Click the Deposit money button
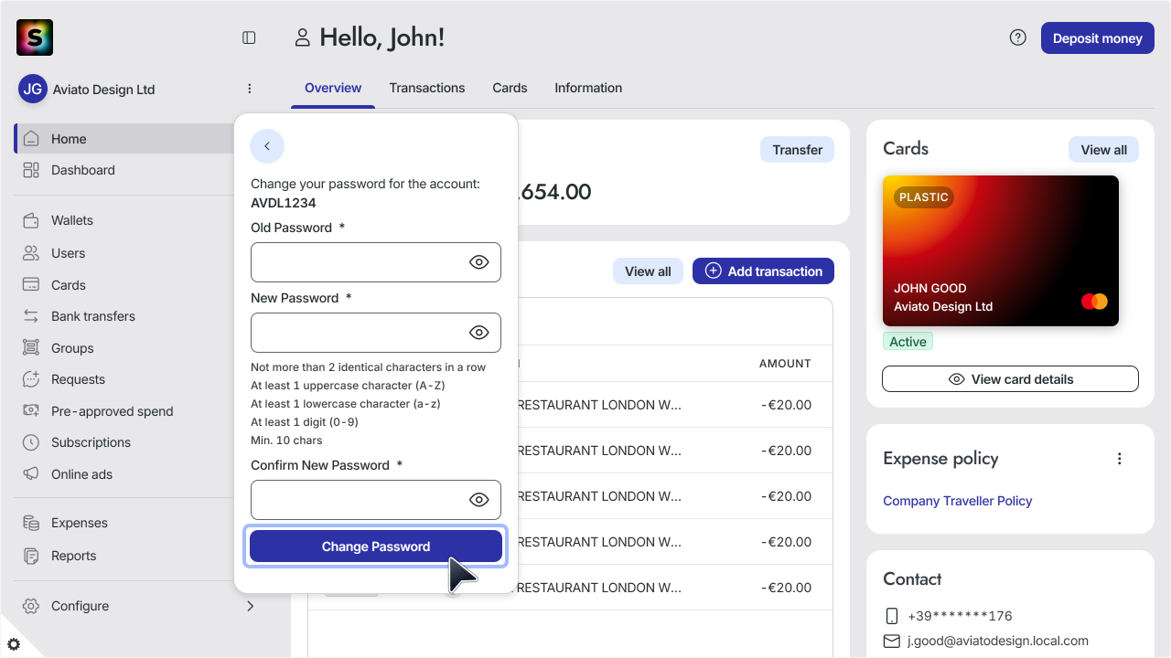Image resolution: width=1171 pixels, height=658 pixels. click(x=1098, y=38)
